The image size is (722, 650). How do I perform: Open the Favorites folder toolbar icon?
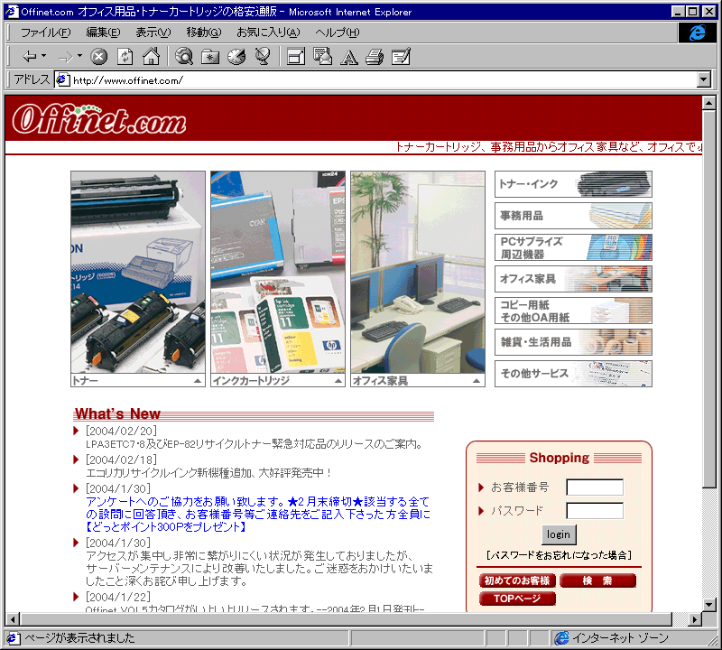pyautogui.click(x=210, y=57)
